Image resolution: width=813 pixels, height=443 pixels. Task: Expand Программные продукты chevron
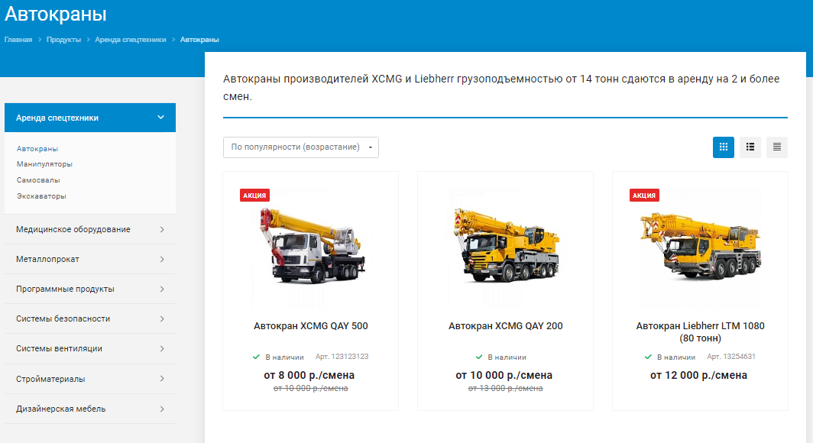pyautogui.click(x=162, y=289)
